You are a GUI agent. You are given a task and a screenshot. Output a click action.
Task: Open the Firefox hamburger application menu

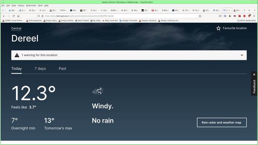tap(254, 16)
